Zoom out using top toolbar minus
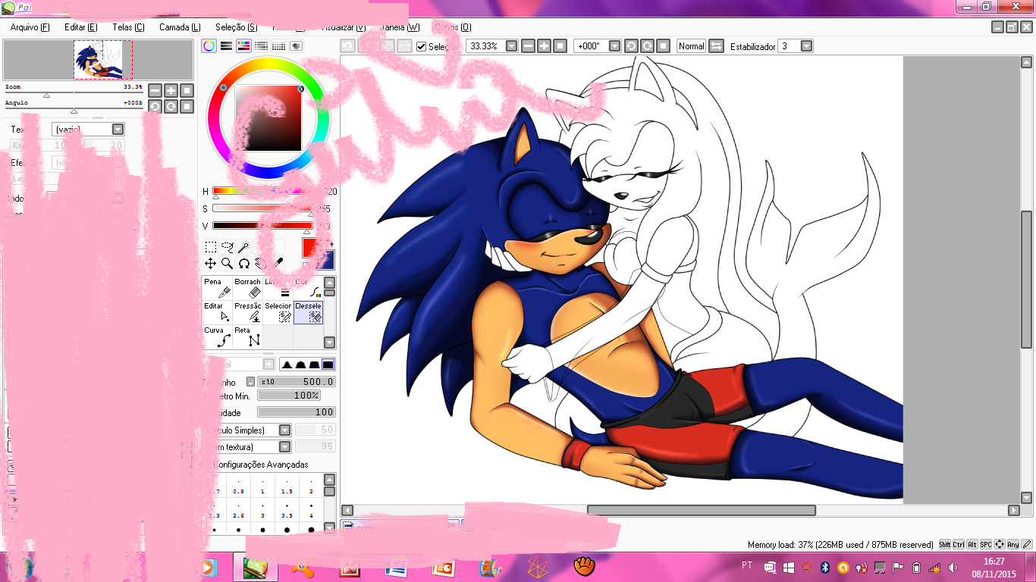 [528, 46]
